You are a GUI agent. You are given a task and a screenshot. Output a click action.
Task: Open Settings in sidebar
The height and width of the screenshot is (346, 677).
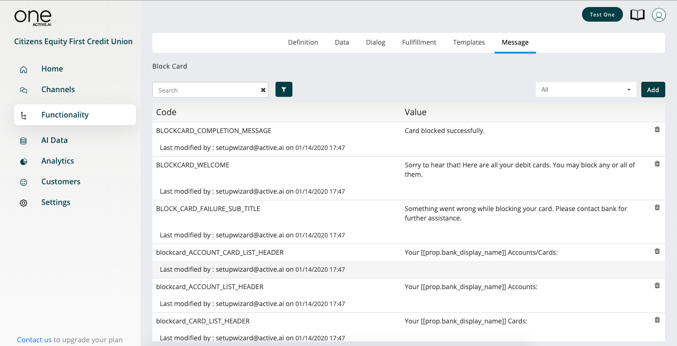56,202
